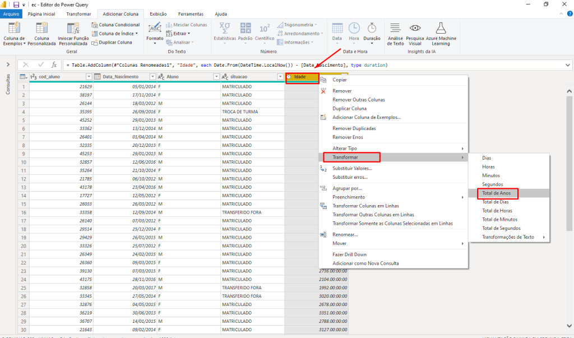Open the Arquivo file tab
This screenshot has width=574, height=338.
(11, 13)
